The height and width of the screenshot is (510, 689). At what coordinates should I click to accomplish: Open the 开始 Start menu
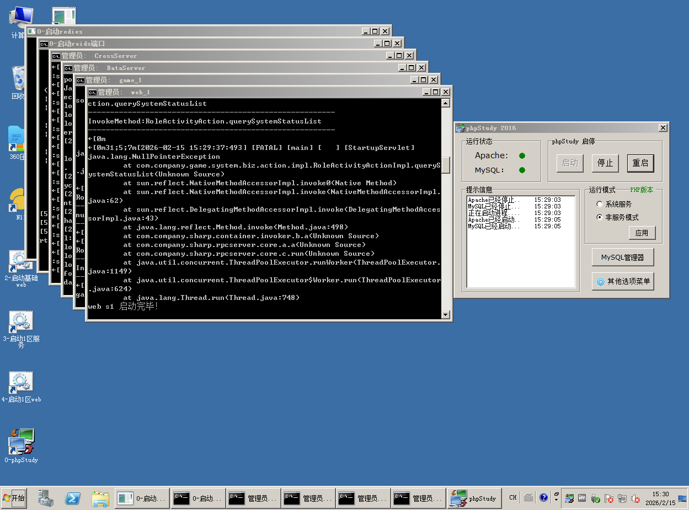tap(14, 498)
